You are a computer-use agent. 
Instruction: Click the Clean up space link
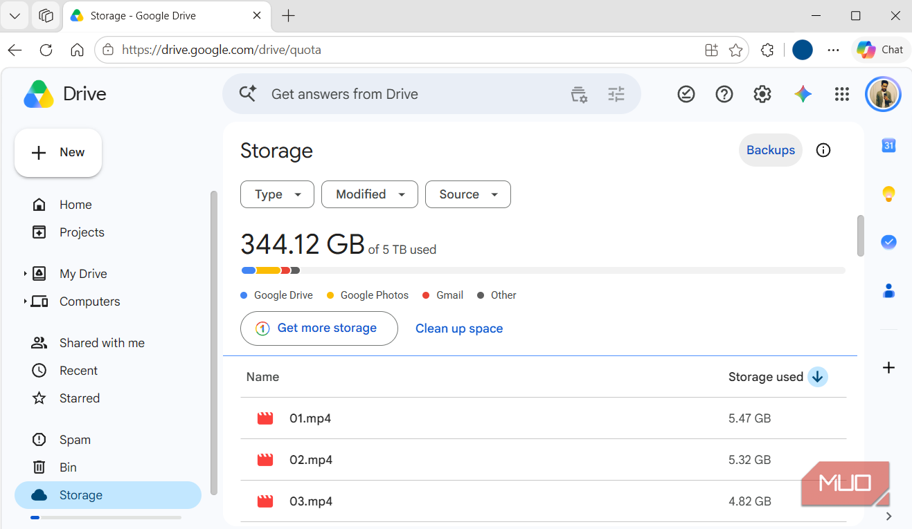pyautogui.click(x=459, y=328)
